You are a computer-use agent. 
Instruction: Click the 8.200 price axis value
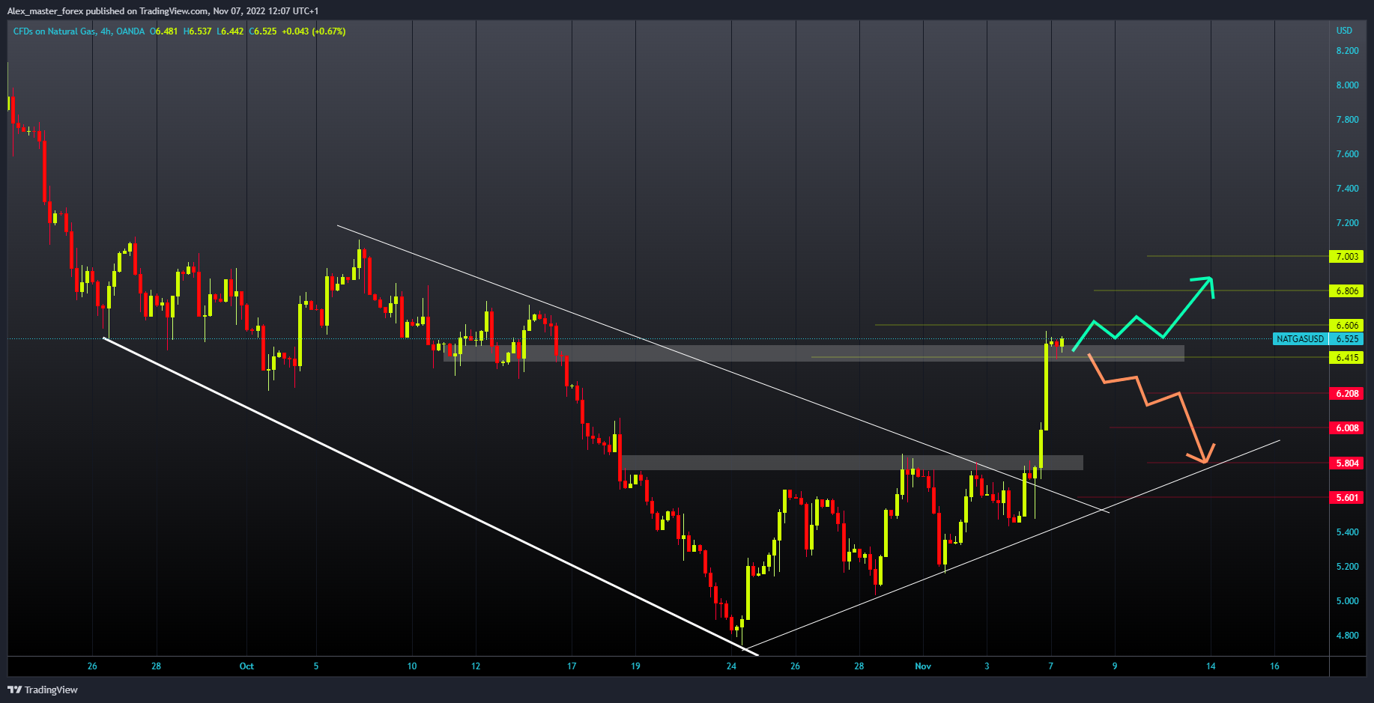pyautogui.click(x=1347, y=51)
